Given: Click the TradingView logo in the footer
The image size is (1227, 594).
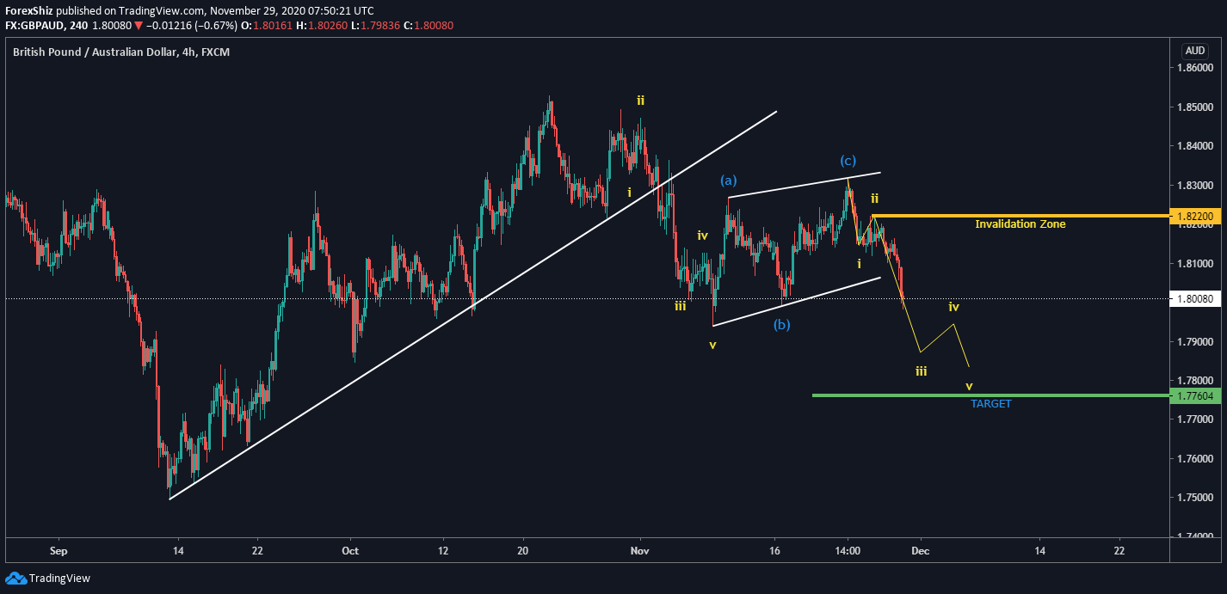Looking at the screenshot, I should point(48,579).
